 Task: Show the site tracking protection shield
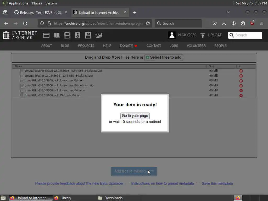point(42,23)
